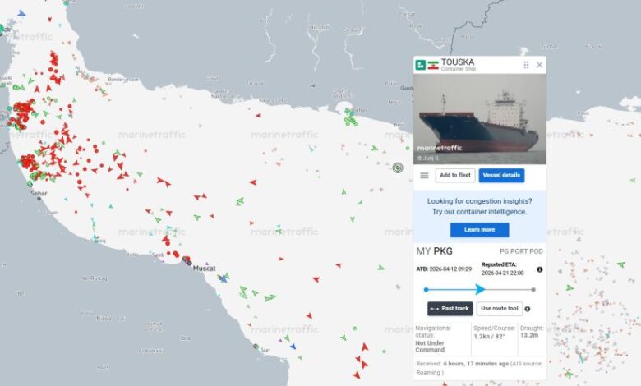This screenshot has height=386, width=641.
Task: Click the info icon beside Use route tool
Action: coord(528,309)
